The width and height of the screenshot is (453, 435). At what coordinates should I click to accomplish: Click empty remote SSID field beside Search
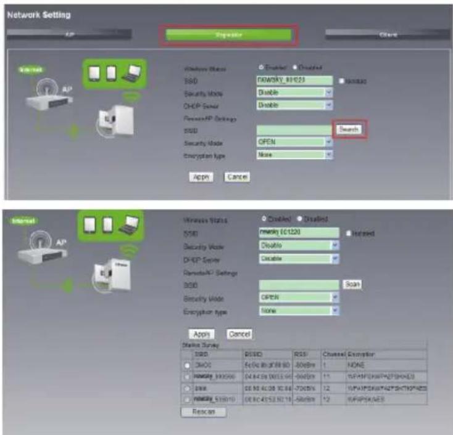294,130
